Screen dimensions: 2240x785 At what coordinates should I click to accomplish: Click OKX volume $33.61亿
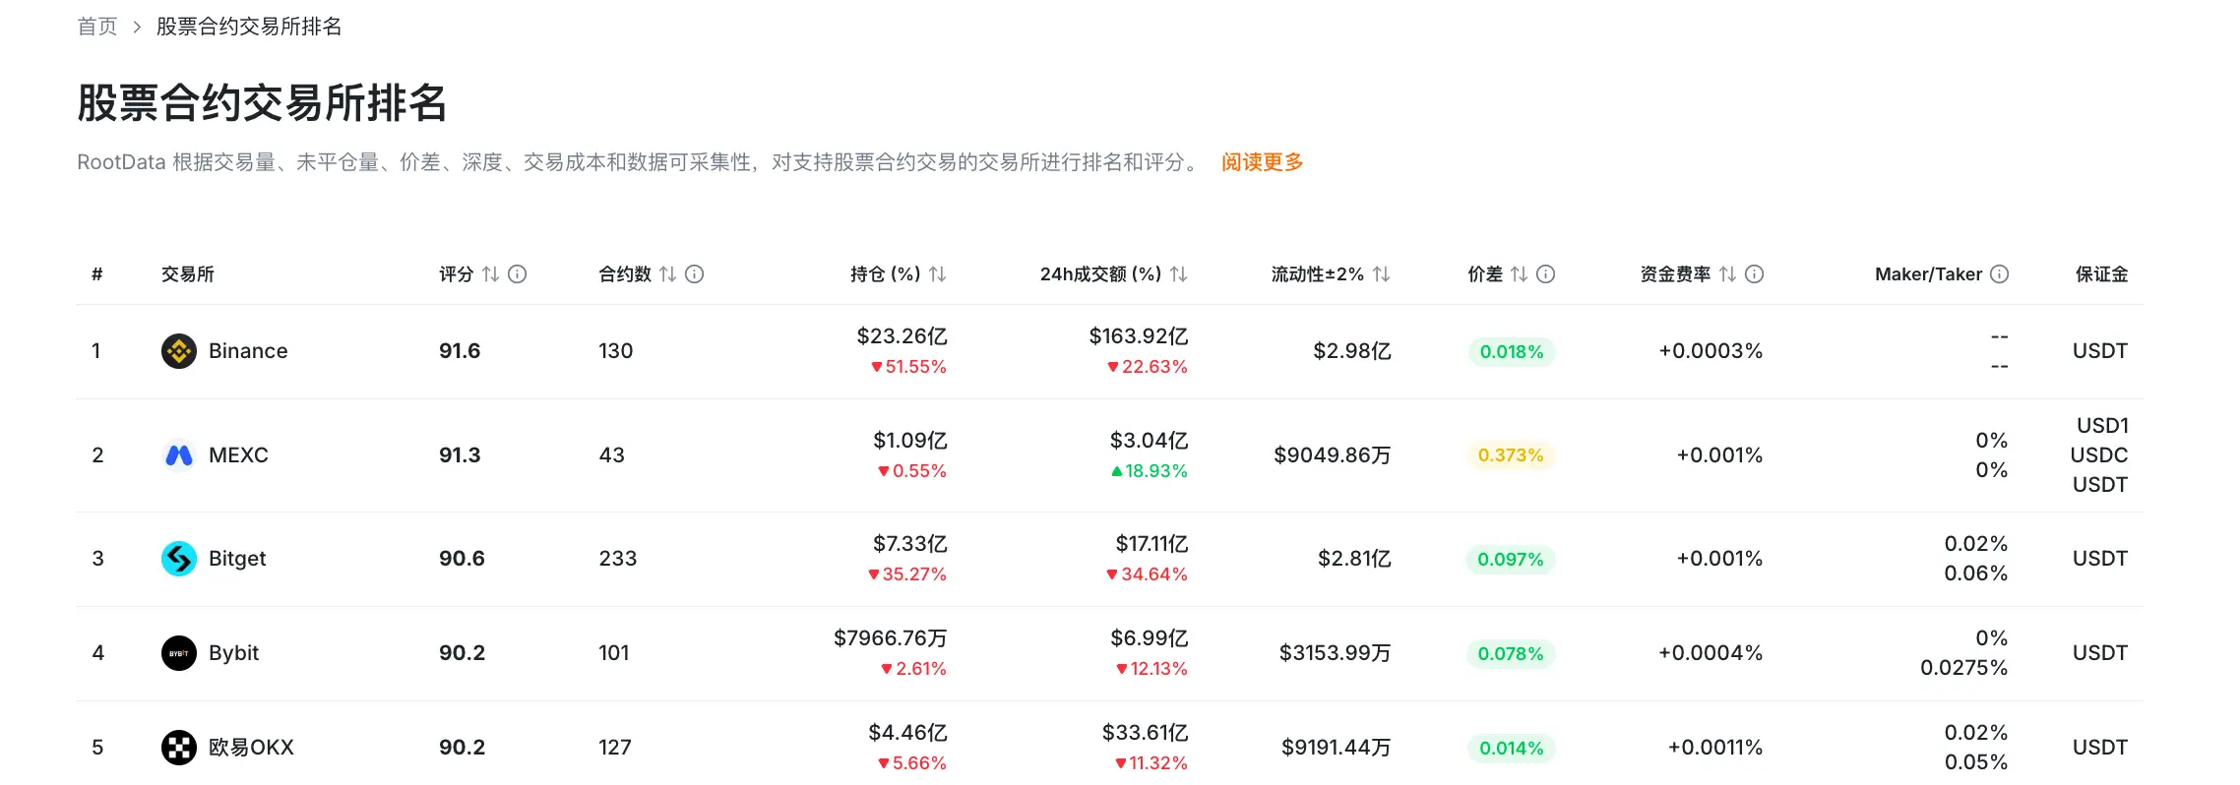click(x=1145, y=733)
